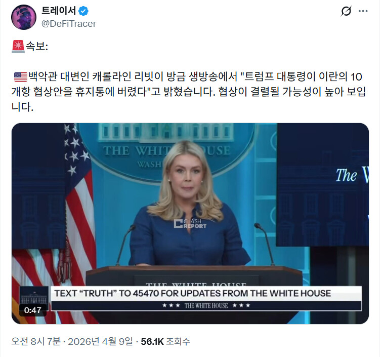Click the tweet body about 캐롤라인 리빗
This screenshot has height=357, width=383.
click(189, 92)
